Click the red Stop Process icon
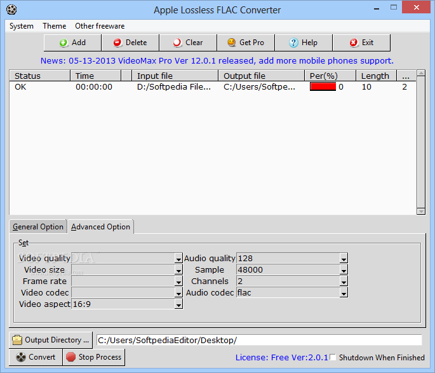The image size is (435, 373). 70,357
